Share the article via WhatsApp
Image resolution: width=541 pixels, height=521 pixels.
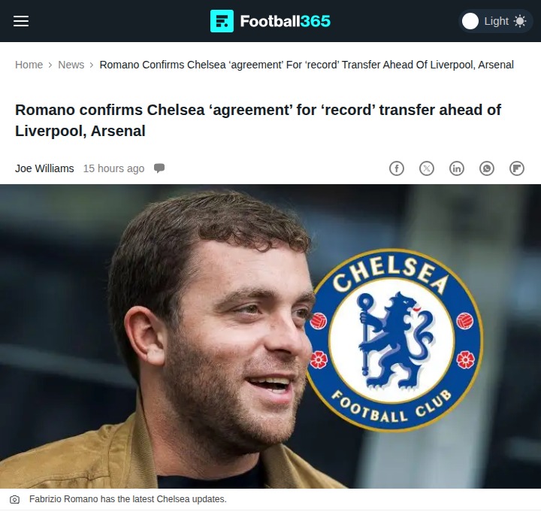tap(487, 168)
